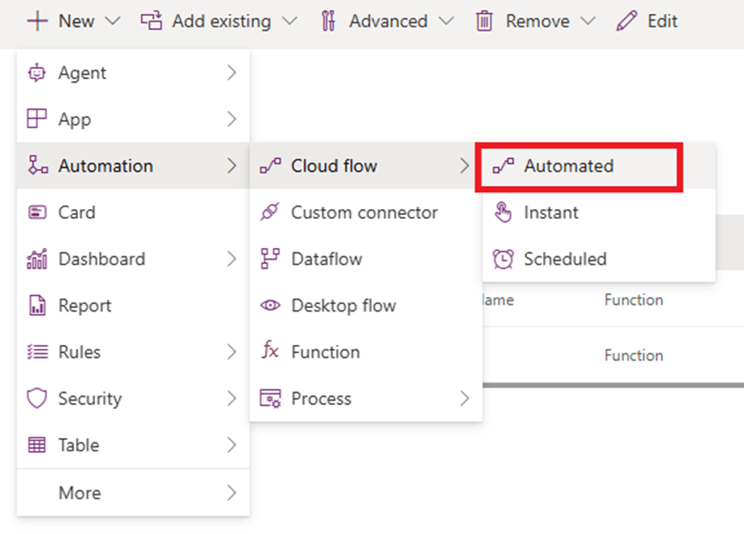Image resolution: width=744 pixels, height=534 pixels.
Task: Expand the Table submenu arrow
Action: tap(232, 445)
